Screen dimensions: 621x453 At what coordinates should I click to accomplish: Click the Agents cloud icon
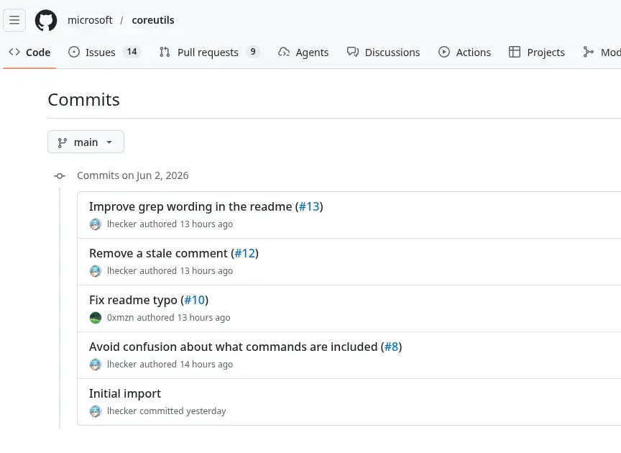click(284, 52)
